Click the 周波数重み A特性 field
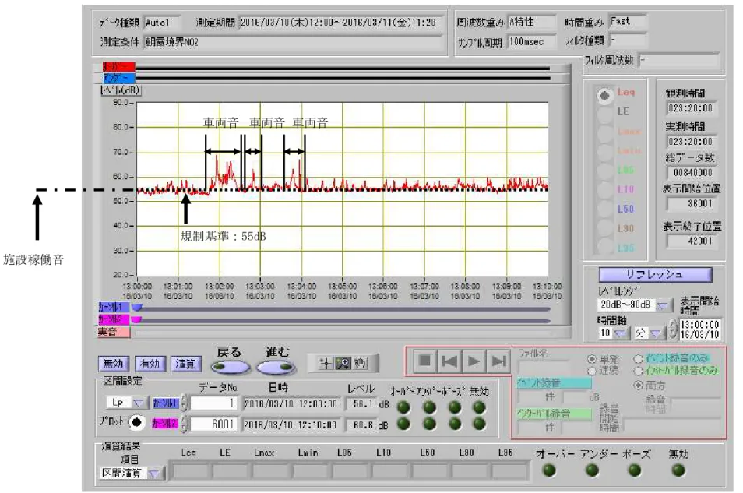 532,22
